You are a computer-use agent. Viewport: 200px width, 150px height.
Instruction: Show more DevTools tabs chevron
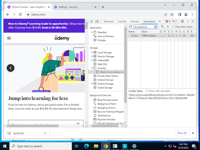pos(160,21)
